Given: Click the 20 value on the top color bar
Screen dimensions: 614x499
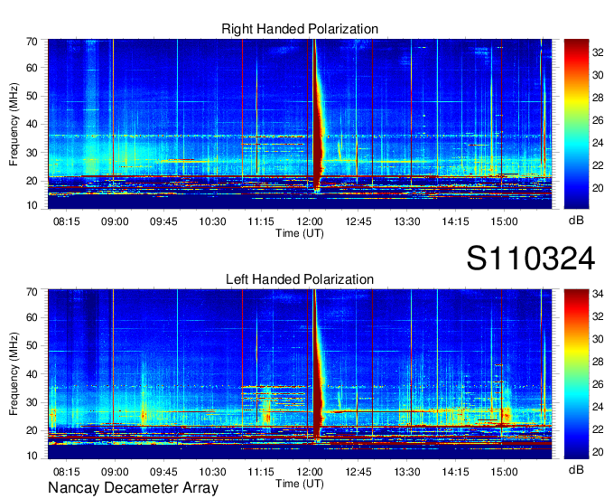Looking at the screenshot, I should coord(598,188).
